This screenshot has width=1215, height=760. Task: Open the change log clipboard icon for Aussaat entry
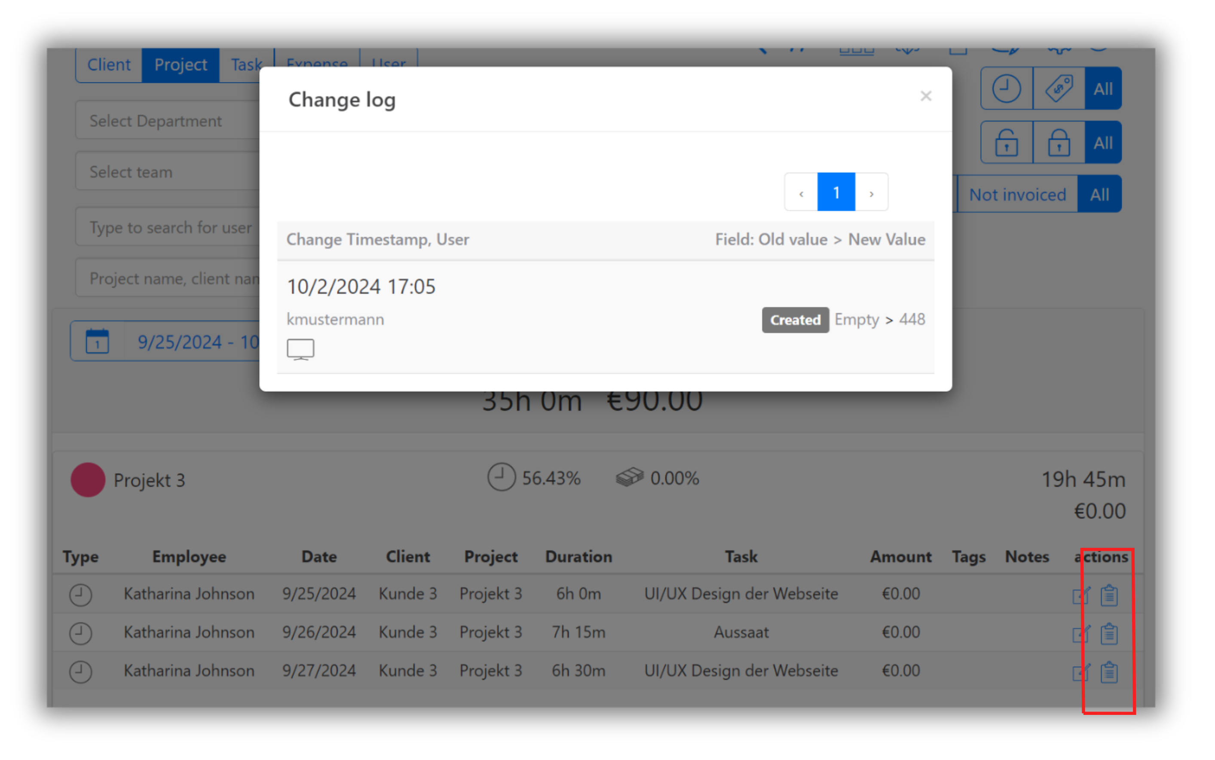pos(1108,633)
